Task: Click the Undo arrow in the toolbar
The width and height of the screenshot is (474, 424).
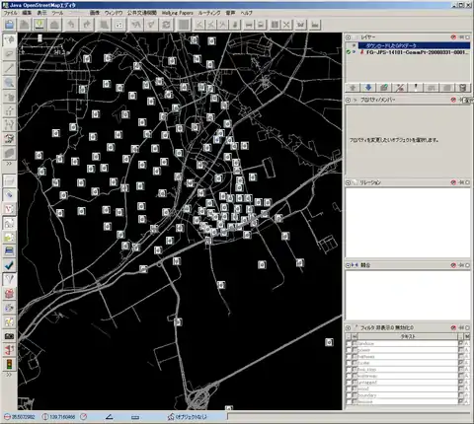Action: click(x=71, y=25)
